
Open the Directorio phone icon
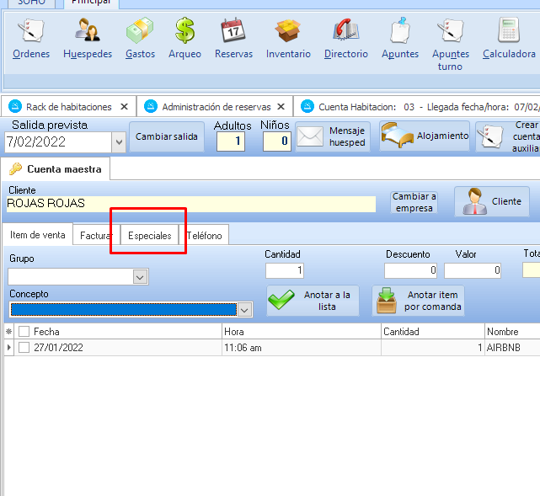345,39
